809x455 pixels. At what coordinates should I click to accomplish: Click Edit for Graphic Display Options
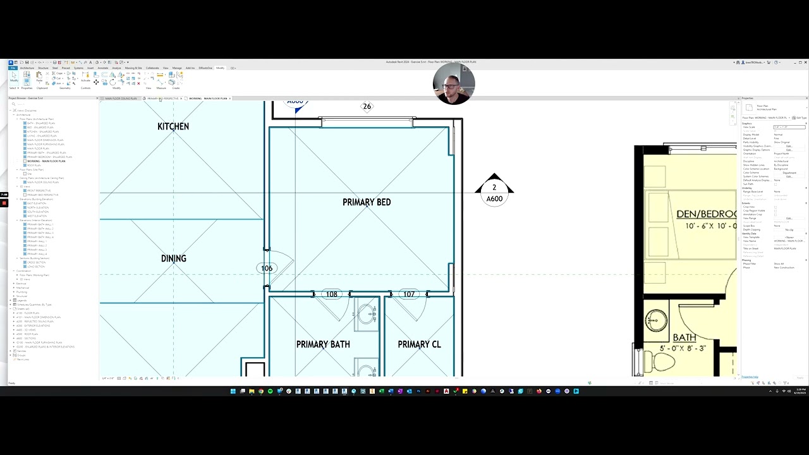789,150
